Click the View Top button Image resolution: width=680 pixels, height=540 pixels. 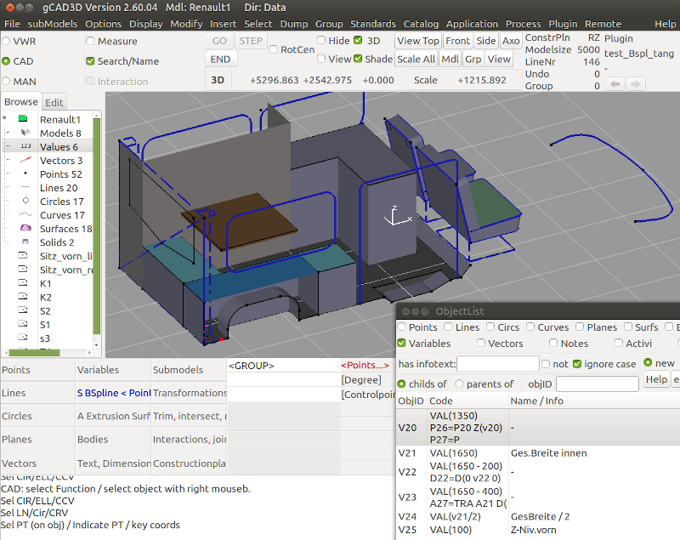point(418,41)
